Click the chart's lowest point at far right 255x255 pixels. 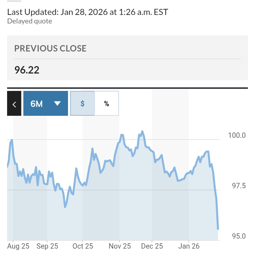click(x=218, y=229)
